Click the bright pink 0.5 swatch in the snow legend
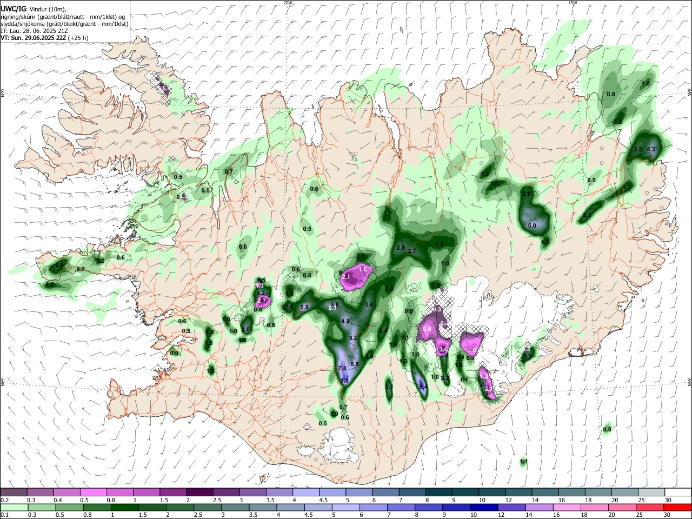Image resolution: width=692 pixels, height=519 pixels. (94, 493)
